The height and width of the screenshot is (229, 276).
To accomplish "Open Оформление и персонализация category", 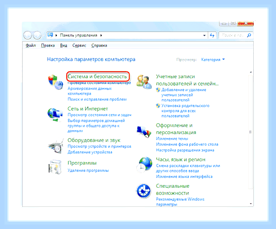I will click(176, 129).
